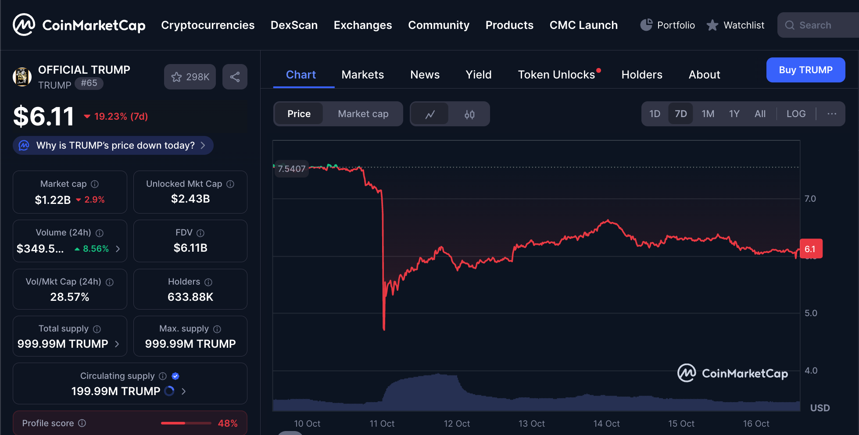
Task: Switch to line chart view icon
Action: (x=430, y=114)
